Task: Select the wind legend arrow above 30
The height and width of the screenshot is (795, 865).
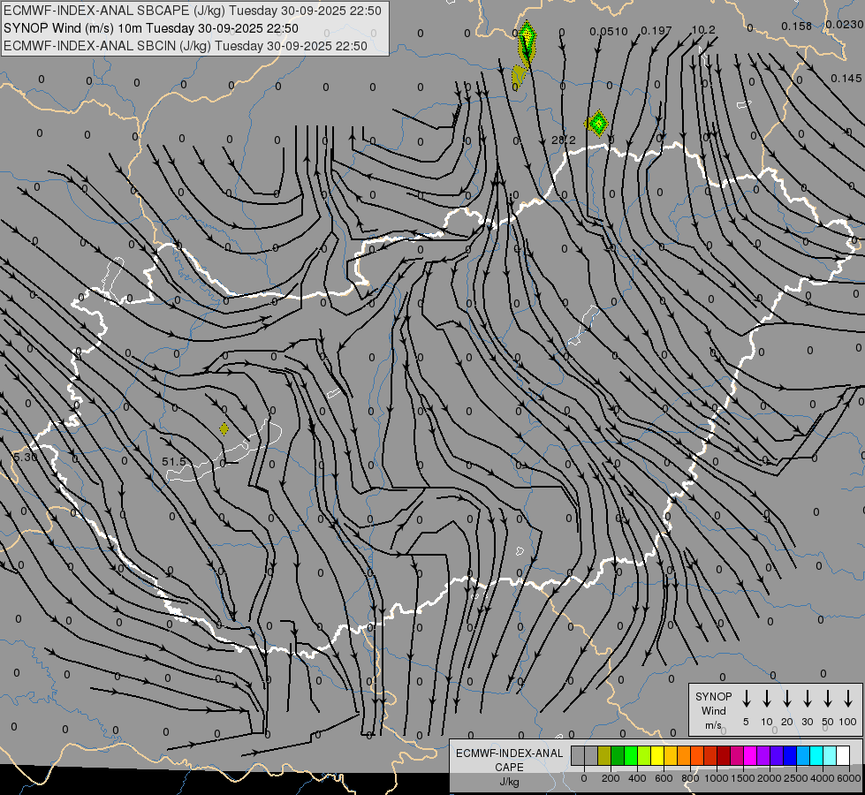Action: (807, 699)
